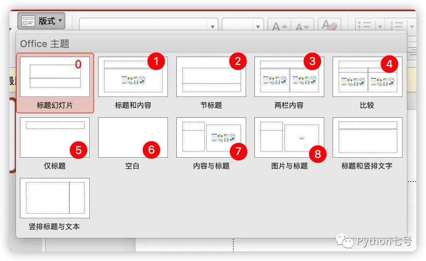
Task: Click the 标题幻灯片 label text
Action: coord(55,105)
